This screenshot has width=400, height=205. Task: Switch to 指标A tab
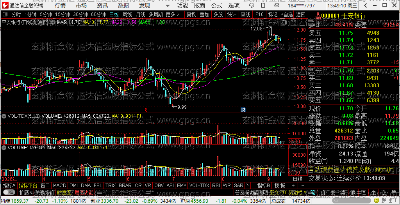tap(9, 186)
